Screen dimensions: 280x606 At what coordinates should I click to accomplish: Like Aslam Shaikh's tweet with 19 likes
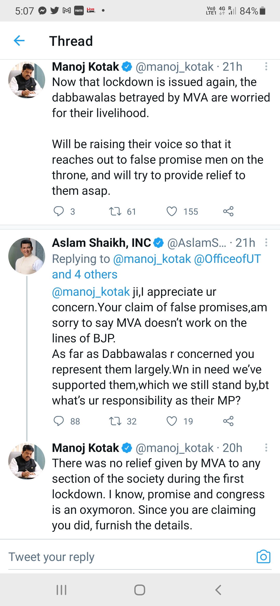click(172, 421)
